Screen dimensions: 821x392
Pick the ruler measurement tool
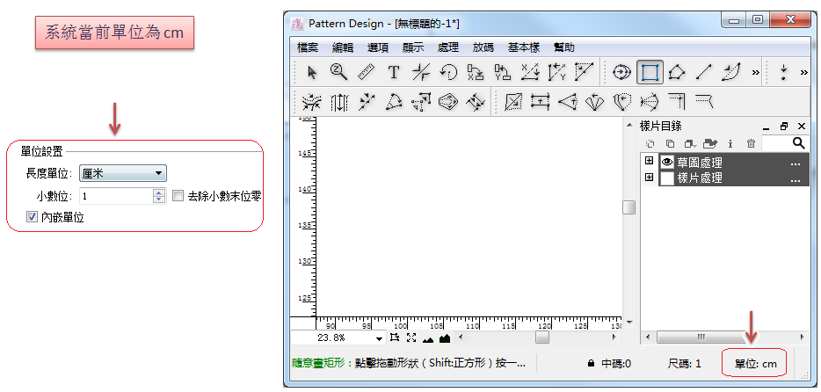point(366,72)
